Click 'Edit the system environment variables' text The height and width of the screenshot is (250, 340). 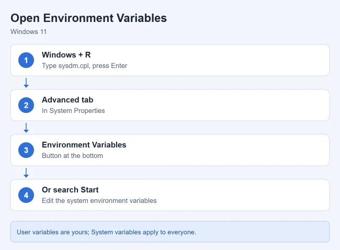click(x=99, y=200)
